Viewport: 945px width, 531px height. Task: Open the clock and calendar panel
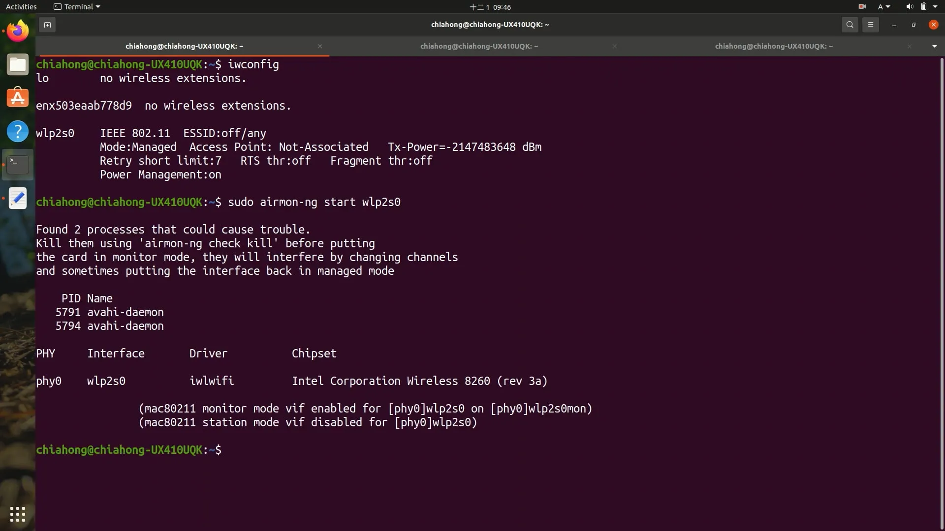click(490, 7)
